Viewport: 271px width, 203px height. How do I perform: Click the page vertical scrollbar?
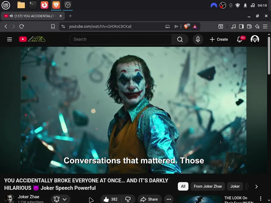269,55
